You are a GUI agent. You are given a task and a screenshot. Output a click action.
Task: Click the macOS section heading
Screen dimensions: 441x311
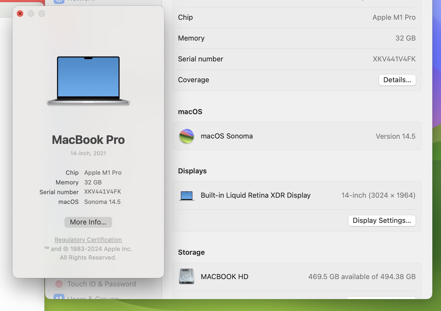point(190,112)
